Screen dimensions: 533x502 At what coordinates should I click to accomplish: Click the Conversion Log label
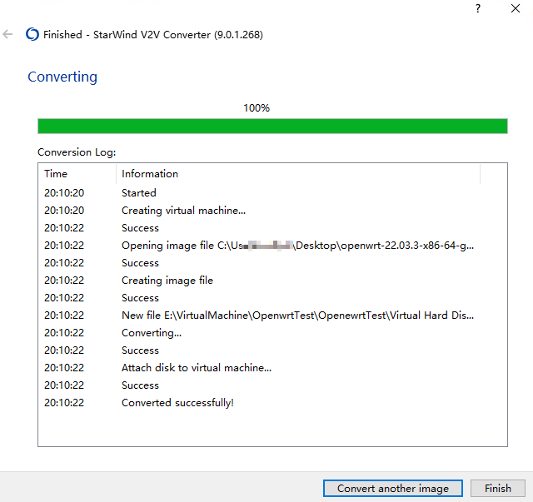pos(77,152)
